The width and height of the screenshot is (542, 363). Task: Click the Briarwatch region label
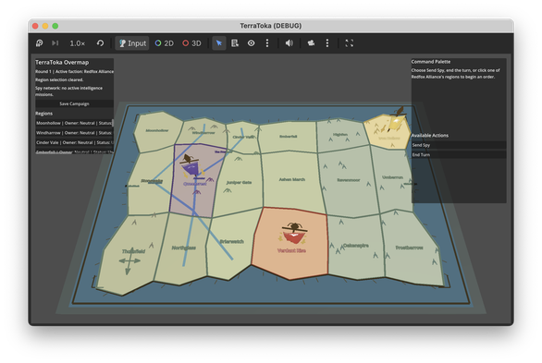[x=232, y=242]
